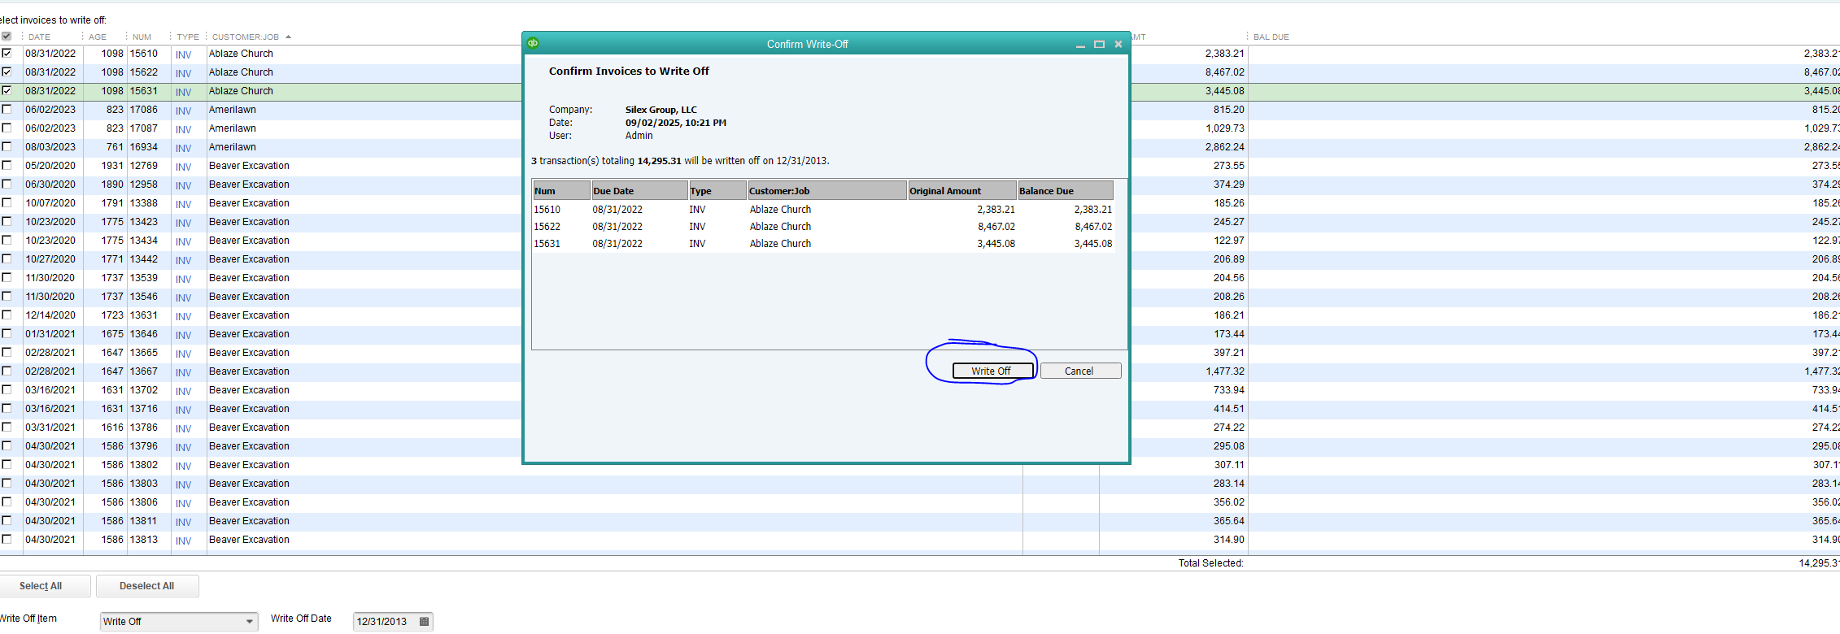Sort by the DATE column header
1840x634 pixels.
tap(39, 37)
